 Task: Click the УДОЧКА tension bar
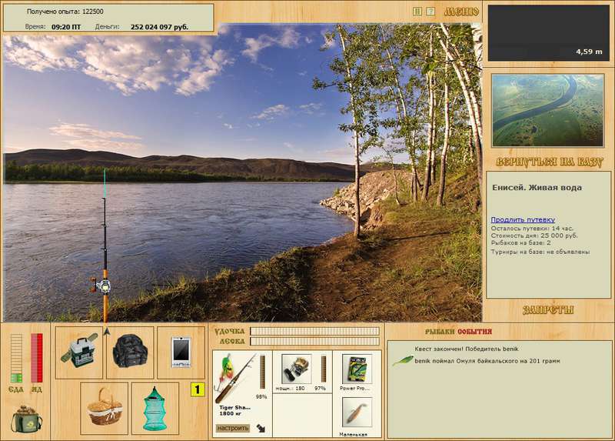(315, 331)
